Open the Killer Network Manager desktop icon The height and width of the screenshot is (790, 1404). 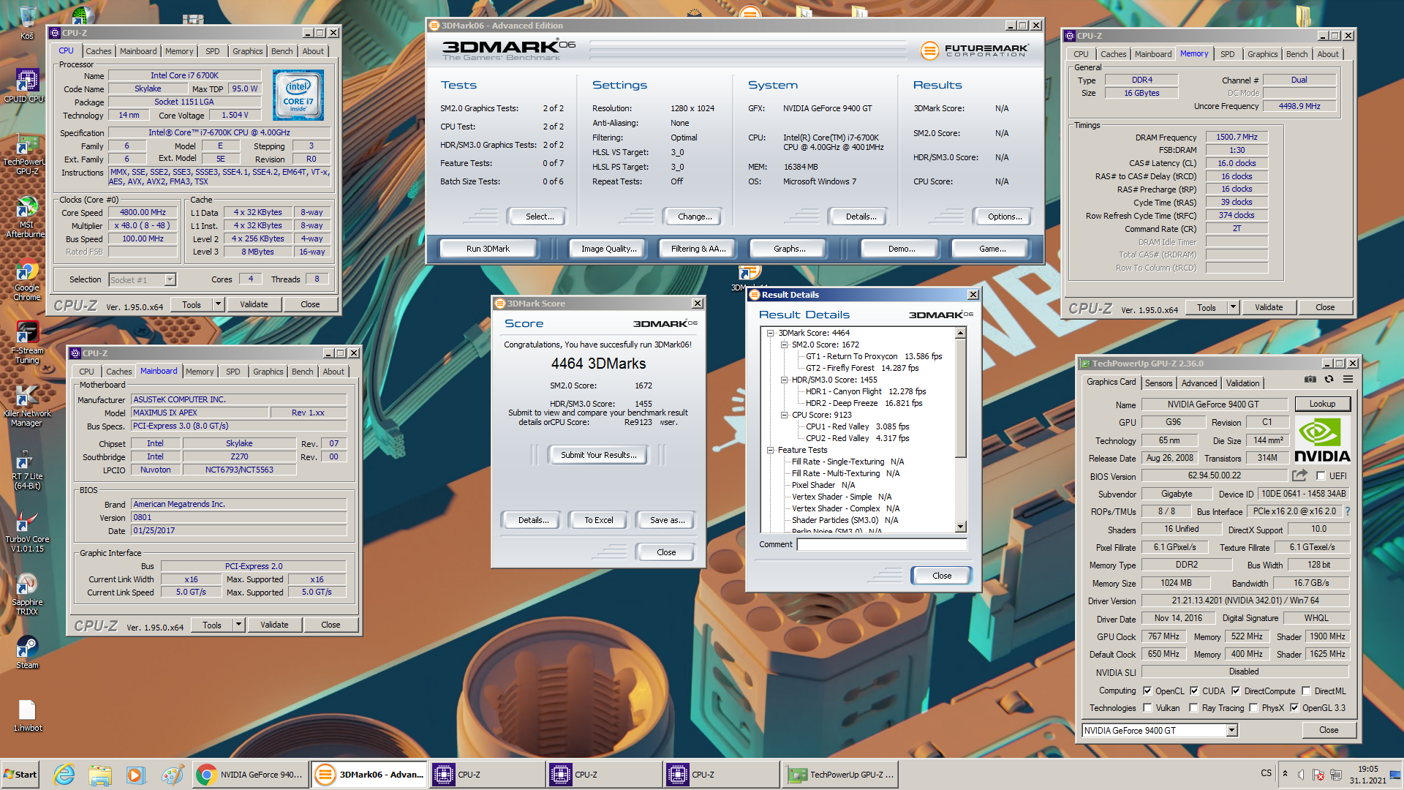pos(26,406)
